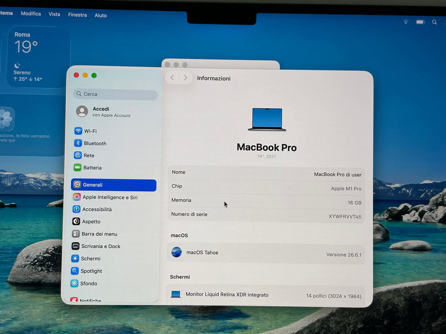Viewport: 446px width, 334px height.
Task: Click the green zoom window button
Action: coord(94,75)
